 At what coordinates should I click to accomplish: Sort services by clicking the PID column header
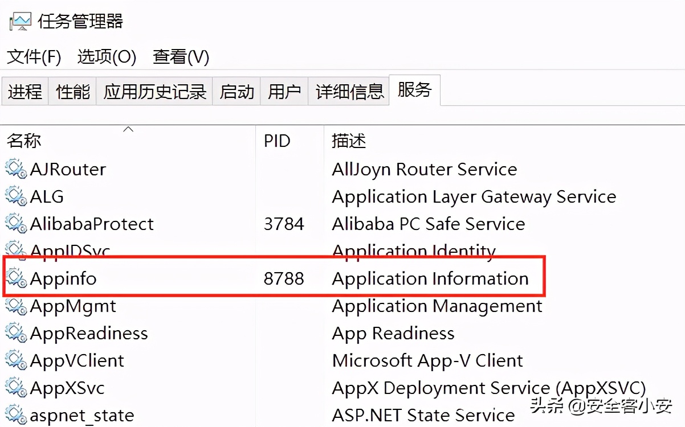point(278,141)
